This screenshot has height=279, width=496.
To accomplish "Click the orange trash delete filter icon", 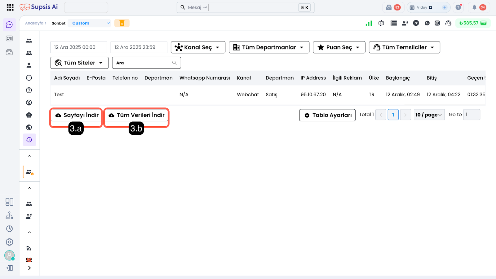I will (x=122, y=23).
